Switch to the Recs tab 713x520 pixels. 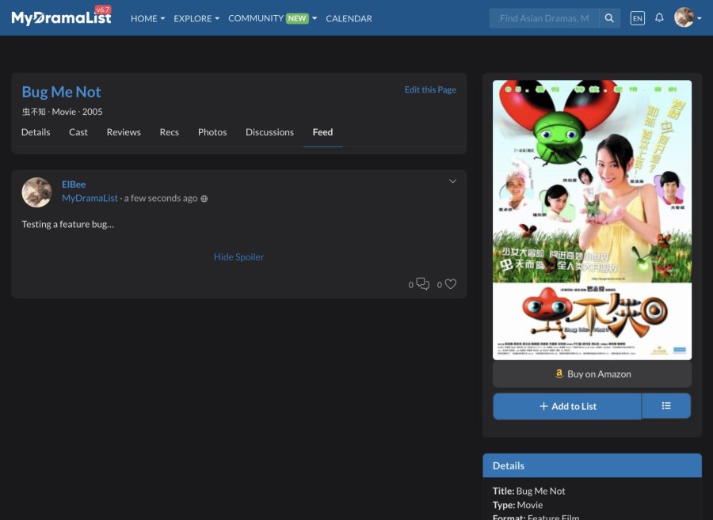[x=170, y=132]
